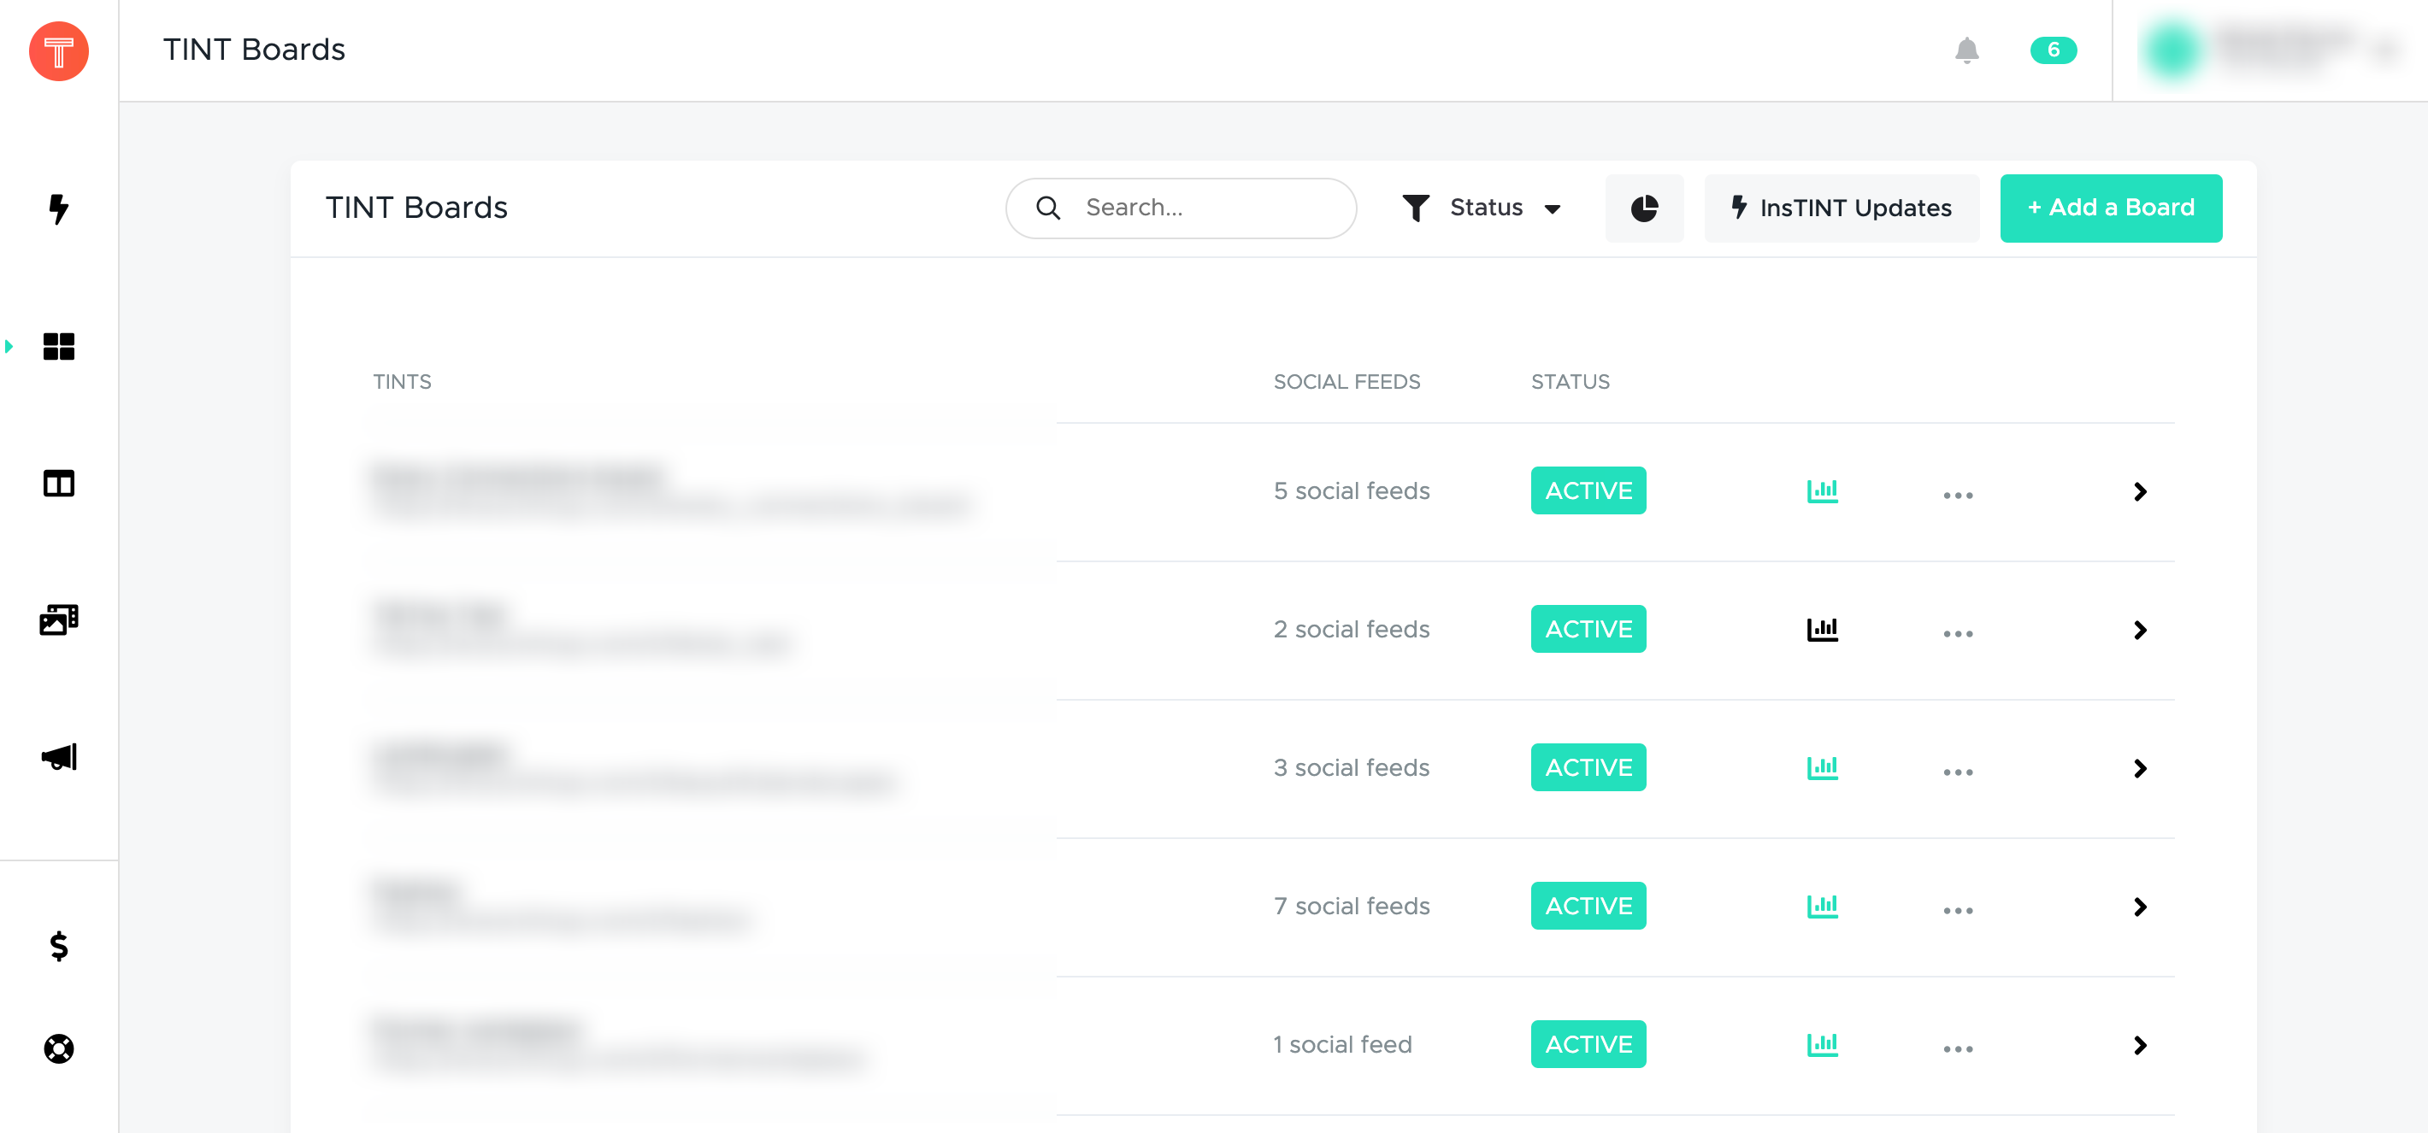Viewport: 2428px width, 1133px height.
Task: Click the TINT Boards panel heading
Action: coord(416,208)
